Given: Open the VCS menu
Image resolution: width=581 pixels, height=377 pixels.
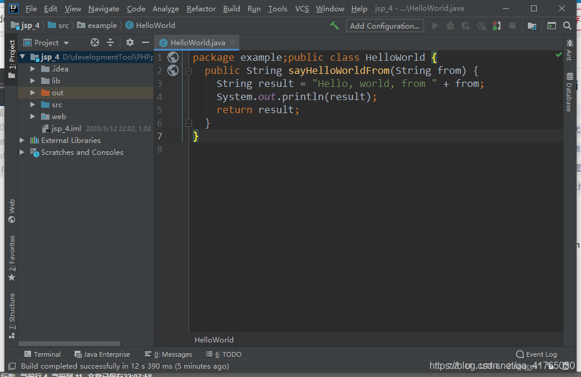Looking at the screenshot, I should pyautogui.click(x=302, y=8).
